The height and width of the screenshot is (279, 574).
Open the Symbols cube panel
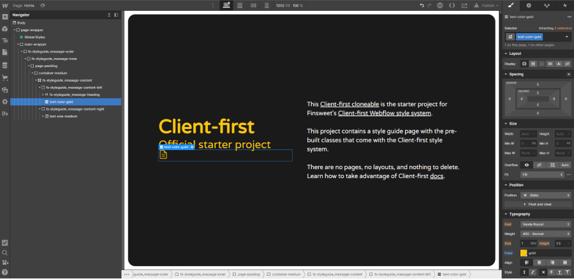[x=4, y=29]
